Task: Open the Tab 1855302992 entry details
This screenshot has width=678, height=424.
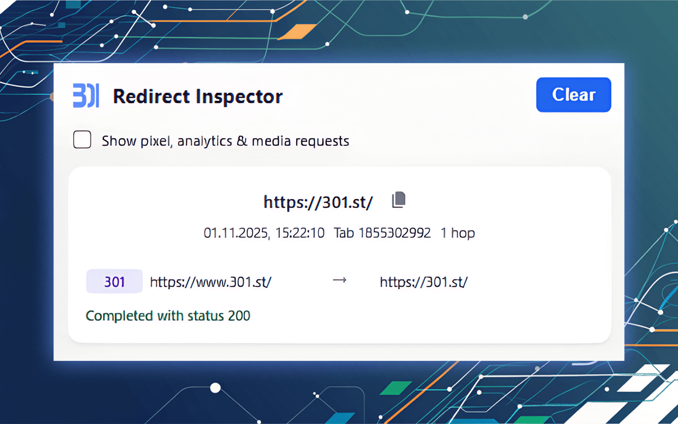Action: pyautogui.click(x=382, y=233)
